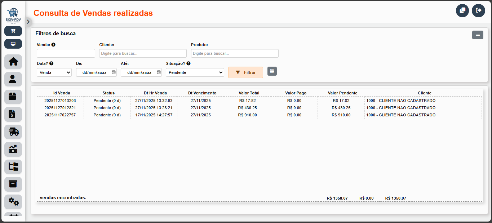The width and height of the screenshot is (492, 223).
Task: Open the Data type dropdown showing Venda
Action: coord(54,72)
